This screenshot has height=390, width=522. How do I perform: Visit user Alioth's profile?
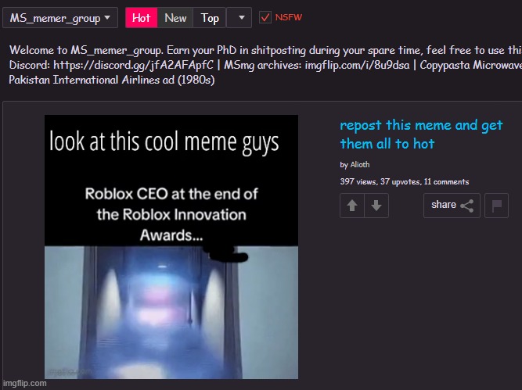(360, 165)
